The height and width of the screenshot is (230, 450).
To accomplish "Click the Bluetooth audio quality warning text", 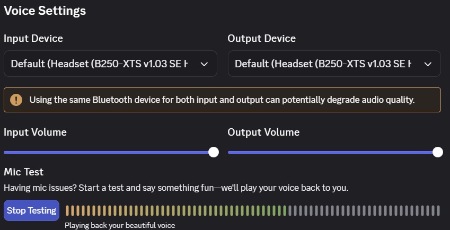I will (x=222, y=100).
